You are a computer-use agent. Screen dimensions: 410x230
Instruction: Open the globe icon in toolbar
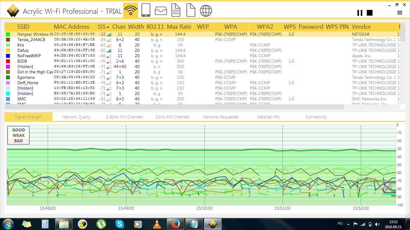(x=206, y=11)
